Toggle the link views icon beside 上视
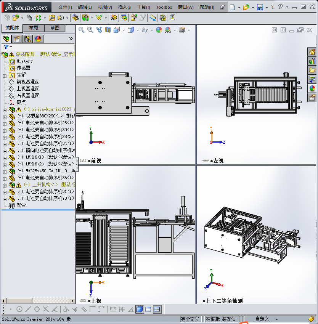 coord(83,301)
